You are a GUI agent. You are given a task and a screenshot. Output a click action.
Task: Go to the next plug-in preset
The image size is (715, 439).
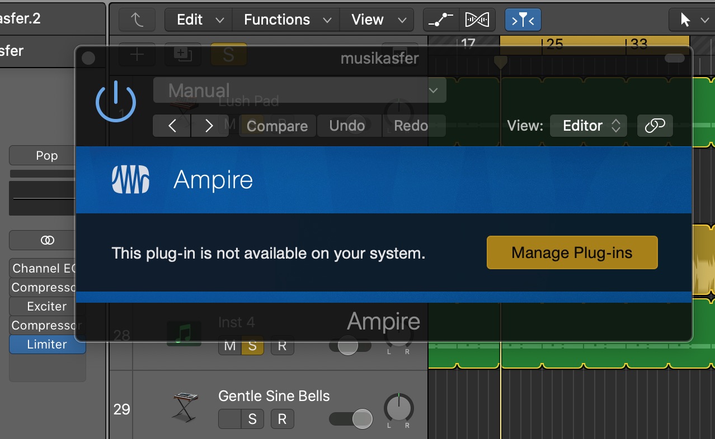coord(209,126)
